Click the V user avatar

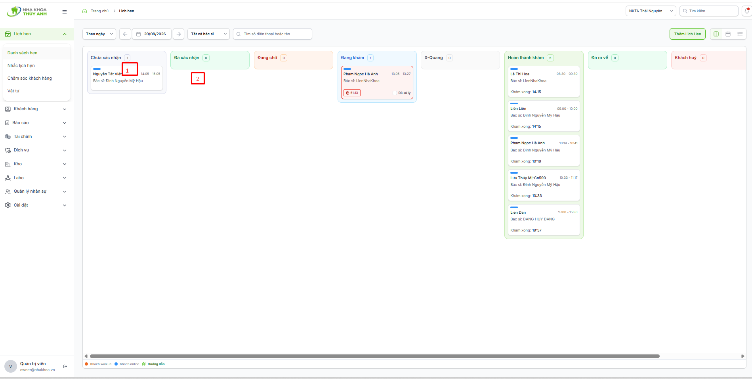click(11, 366)
